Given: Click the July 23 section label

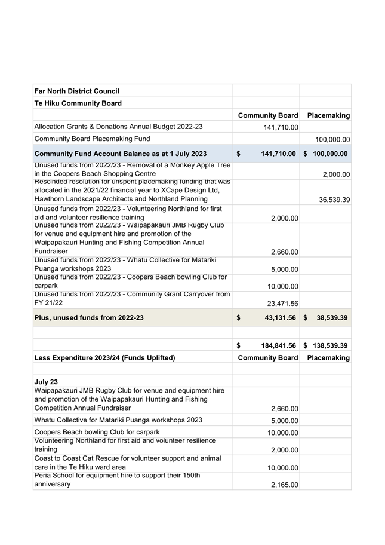Looking at the screenshot, I should (x=46, y=382).
